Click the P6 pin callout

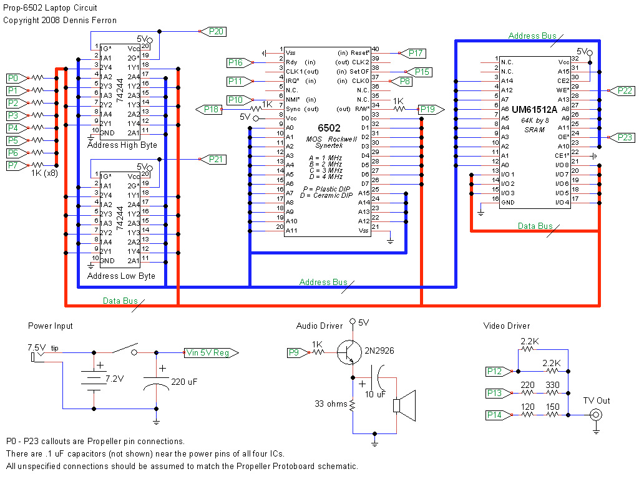pos(18,153)
